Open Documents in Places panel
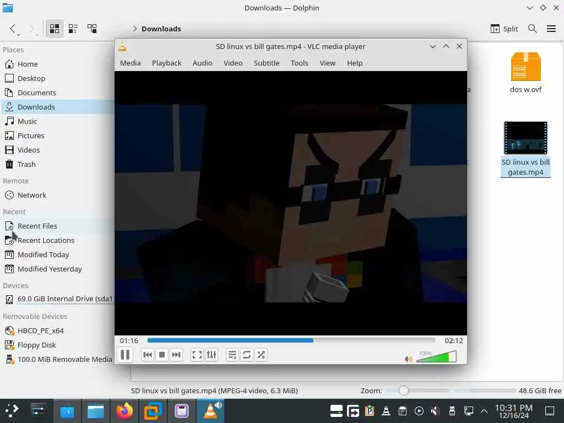564x423 pixels. click(57, 93)
